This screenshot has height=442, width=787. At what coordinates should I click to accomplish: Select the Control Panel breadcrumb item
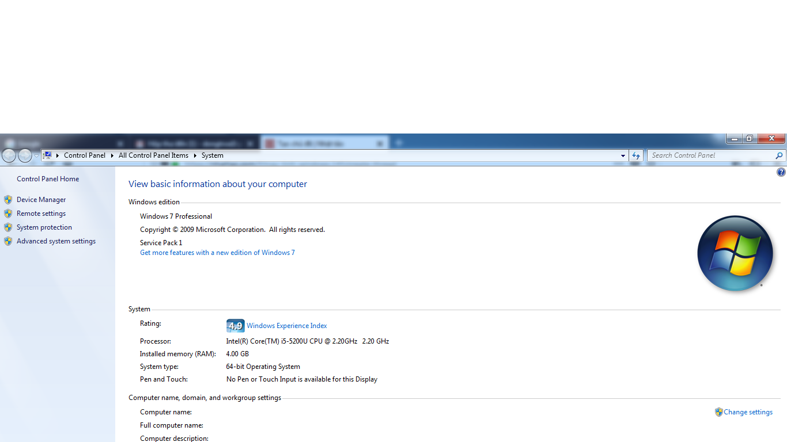pos(85,155)
